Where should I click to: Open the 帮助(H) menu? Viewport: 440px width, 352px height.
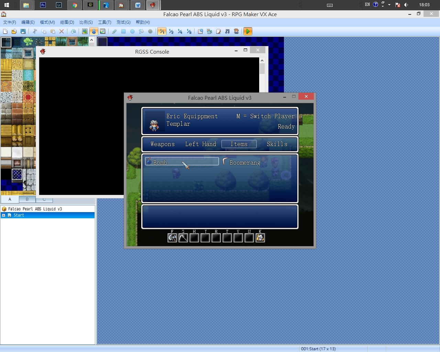(143, 22)
